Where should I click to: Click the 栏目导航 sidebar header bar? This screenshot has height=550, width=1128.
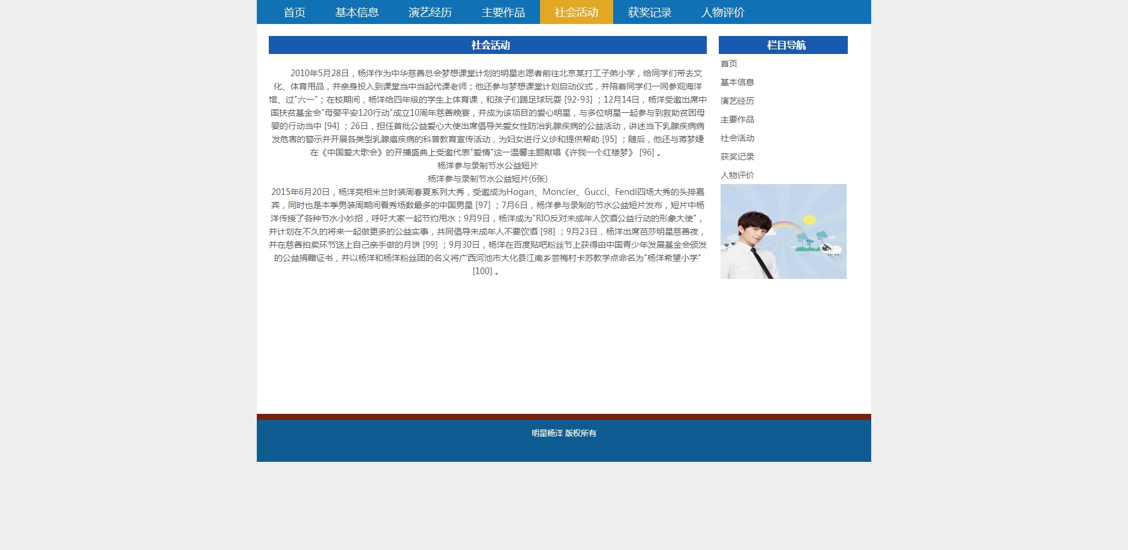tap(783, 45)
